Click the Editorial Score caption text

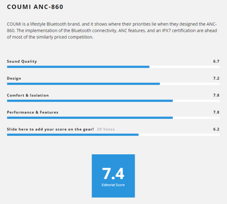point(113,185)
